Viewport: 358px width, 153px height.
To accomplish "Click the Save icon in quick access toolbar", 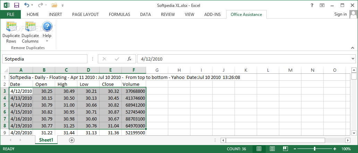I will [x=17, y=5].
